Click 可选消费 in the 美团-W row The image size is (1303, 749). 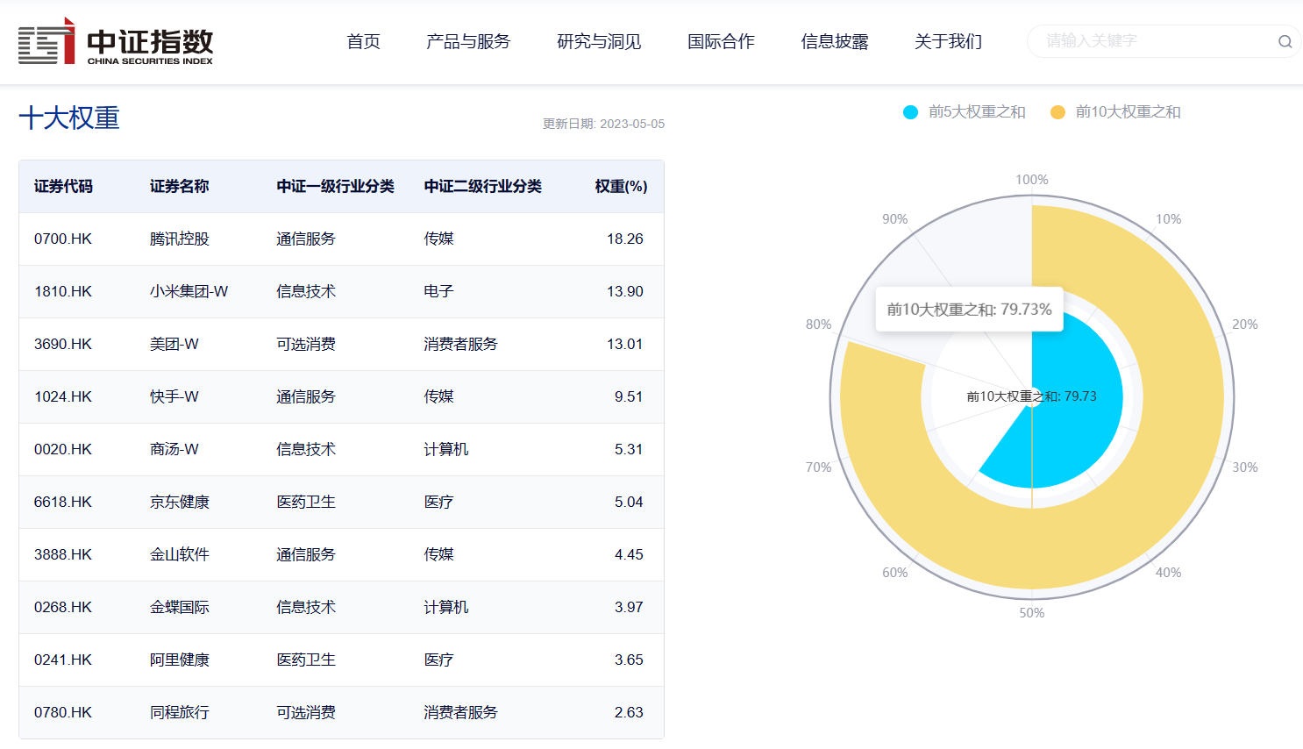coord(306,344)
